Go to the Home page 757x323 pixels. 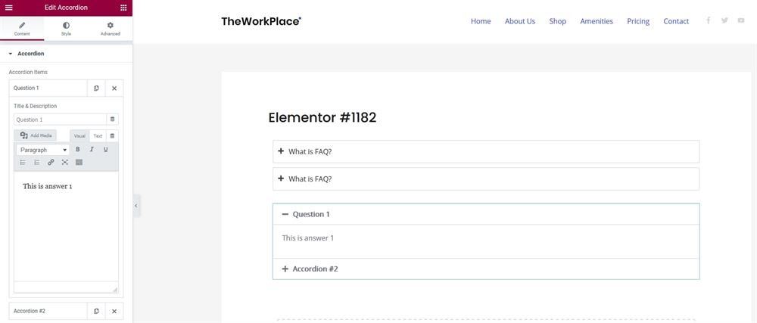click(481, 21)
